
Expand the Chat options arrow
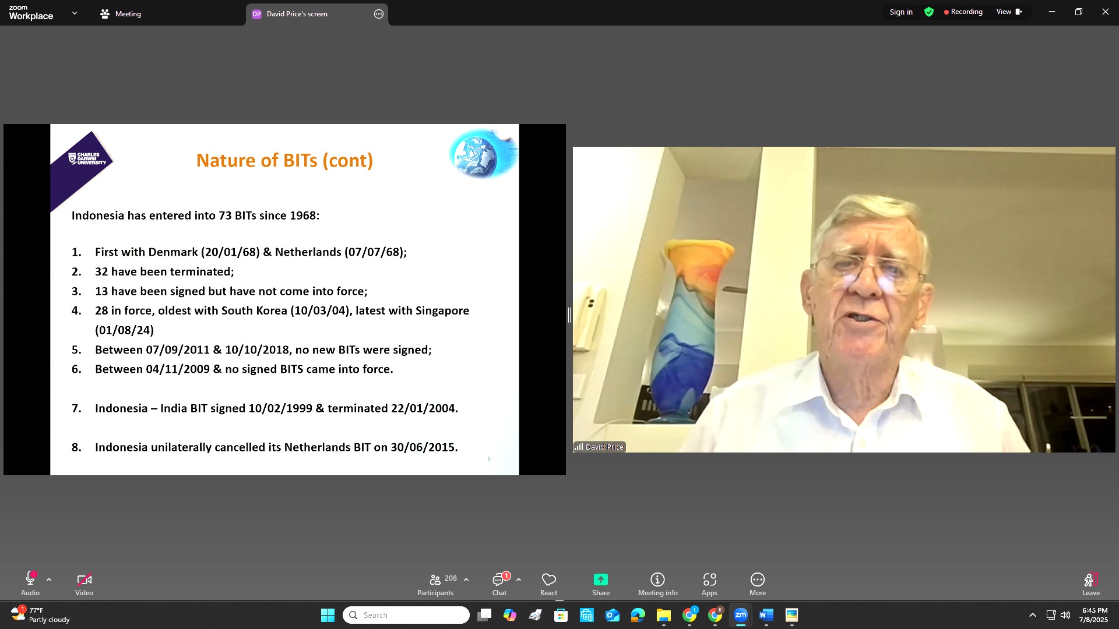[519, 579]
